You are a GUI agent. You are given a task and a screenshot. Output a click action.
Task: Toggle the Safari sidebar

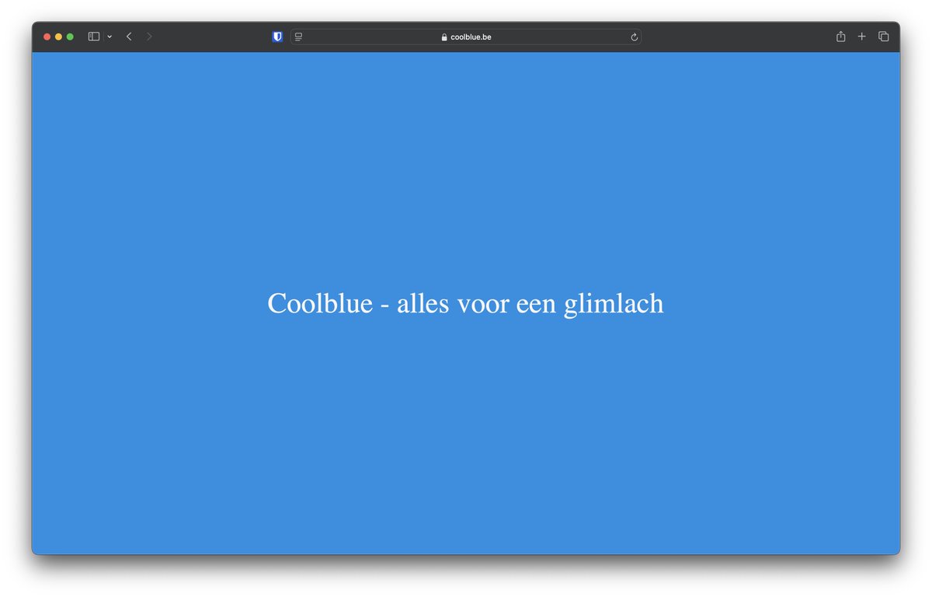tap(94, 37)
